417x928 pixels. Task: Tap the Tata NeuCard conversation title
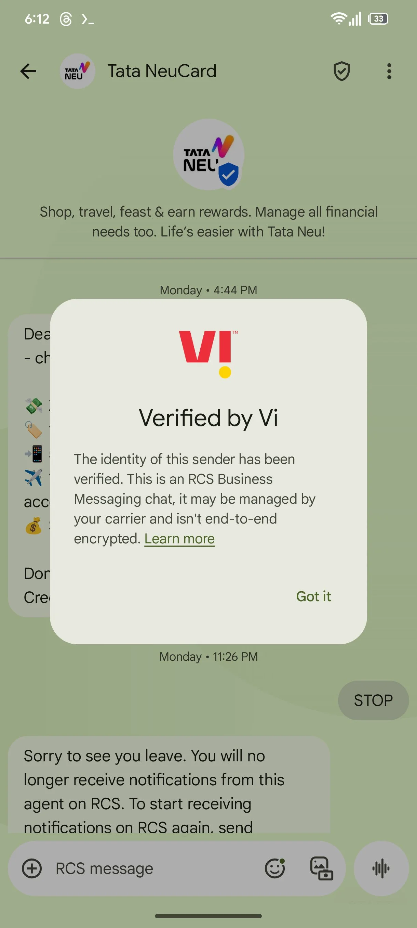coord(162,71)
